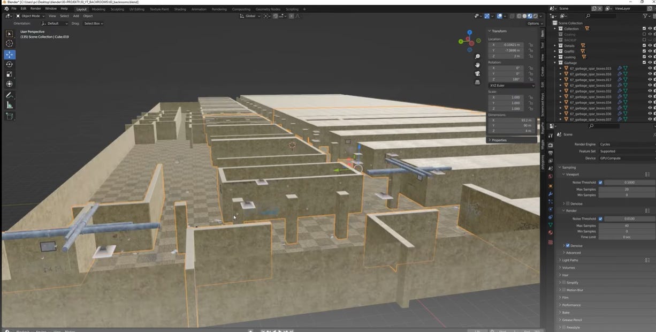Image resolution: width=656 pixels, height=332 pixels.
Task: Open the Object Data green triangle tab
Action: coord(551,225)
